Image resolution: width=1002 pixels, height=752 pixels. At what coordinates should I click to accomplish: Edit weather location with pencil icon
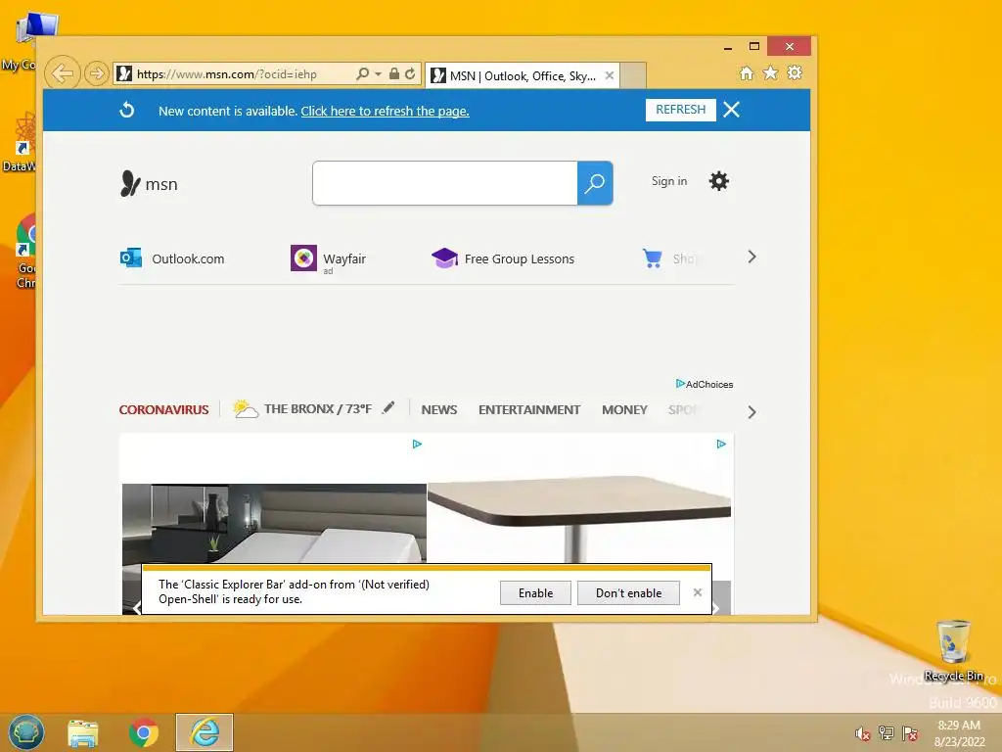point(388,407)
